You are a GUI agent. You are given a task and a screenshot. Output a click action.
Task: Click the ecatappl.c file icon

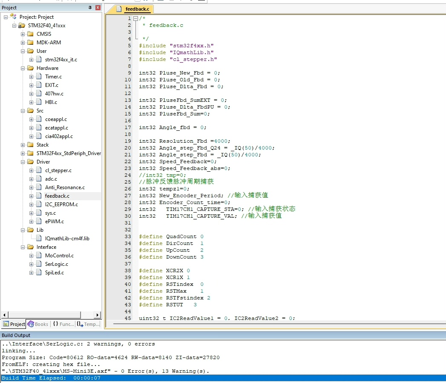(39, 128)
